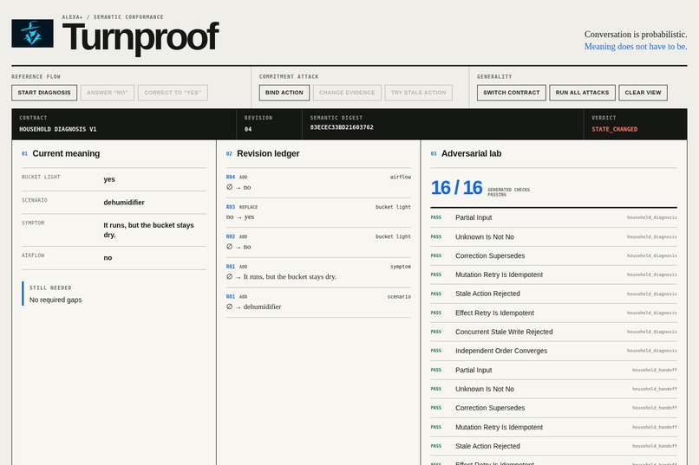Select ledger entry R02 ADD bucket light
This screenshot has height=465, width=699.
point(318,242)
